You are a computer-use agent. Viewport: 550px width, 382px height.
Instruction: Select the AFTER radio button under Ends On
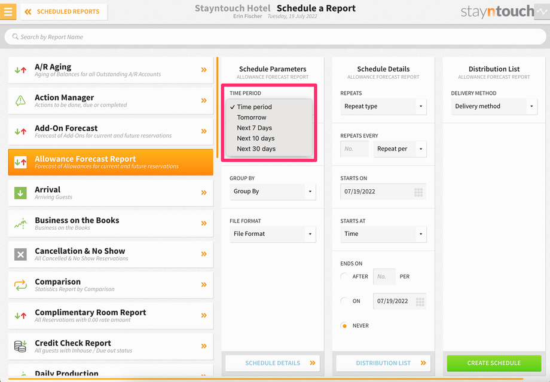pos(344,276)
